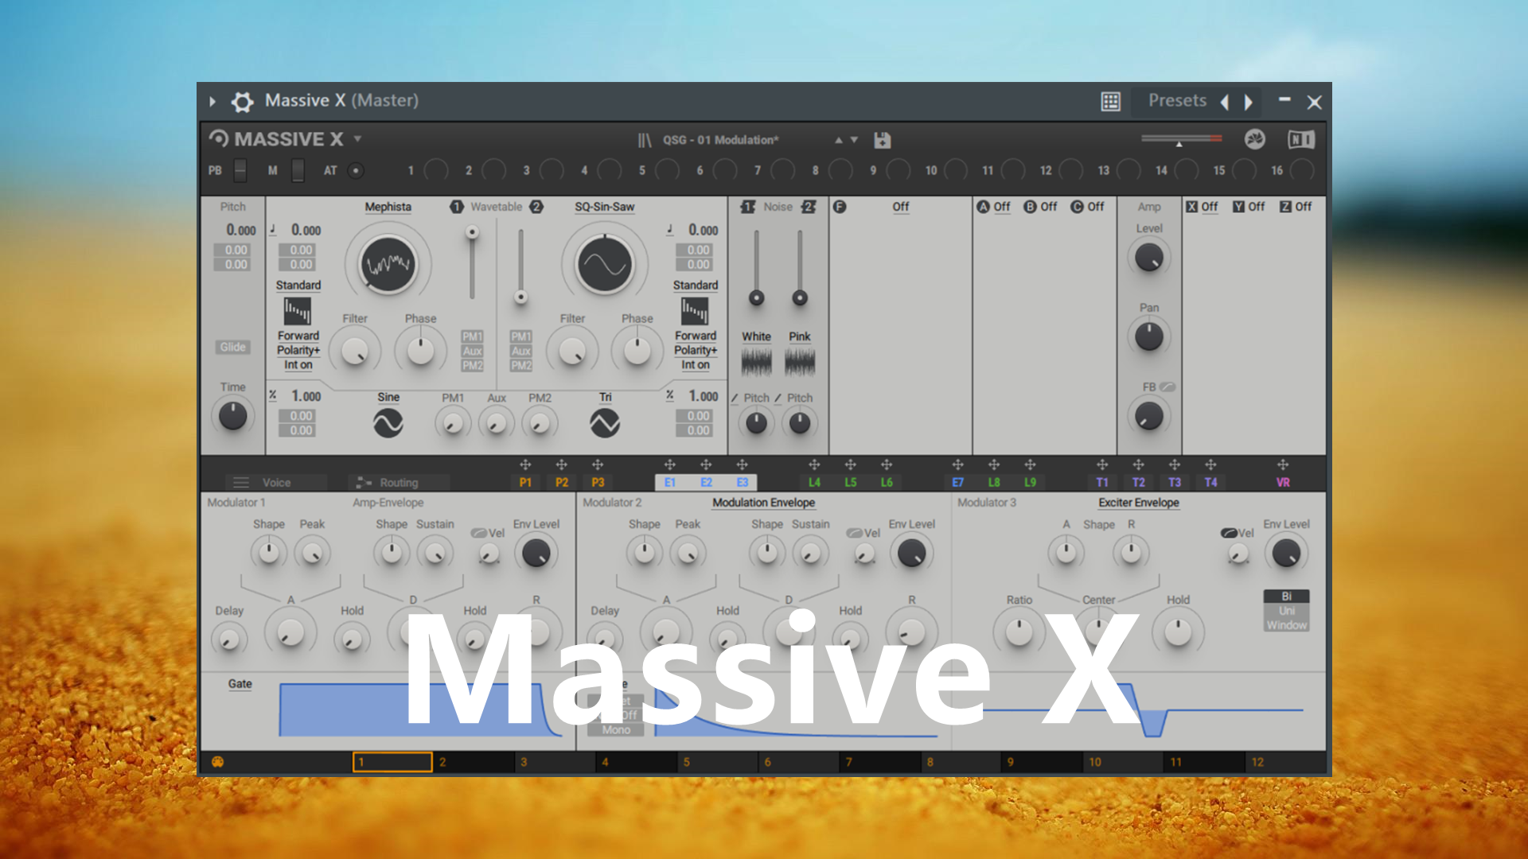Select the P1 performer tab
Viewport: 1528px width, 859px height.
pyautogui.click(x=525, y=483)
